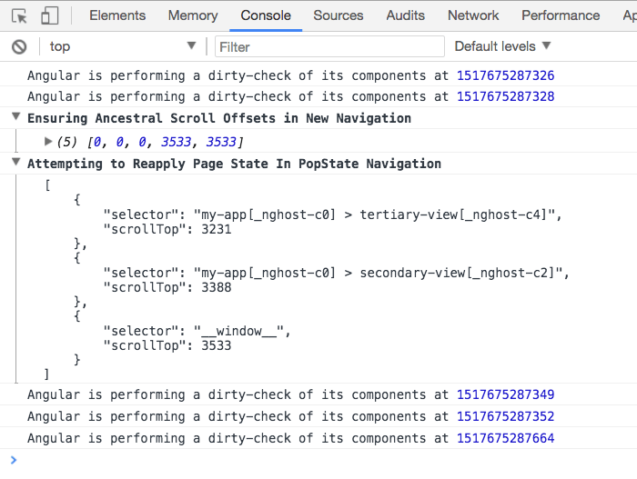Open the Network tab
The width and height of the screenshot is (637, 479).
point(473,15)
